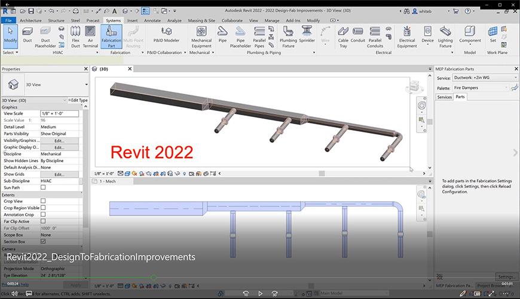Enable the Crop View checkbox
The height and width of the screenshot is (299, 520).
[43, 201]
